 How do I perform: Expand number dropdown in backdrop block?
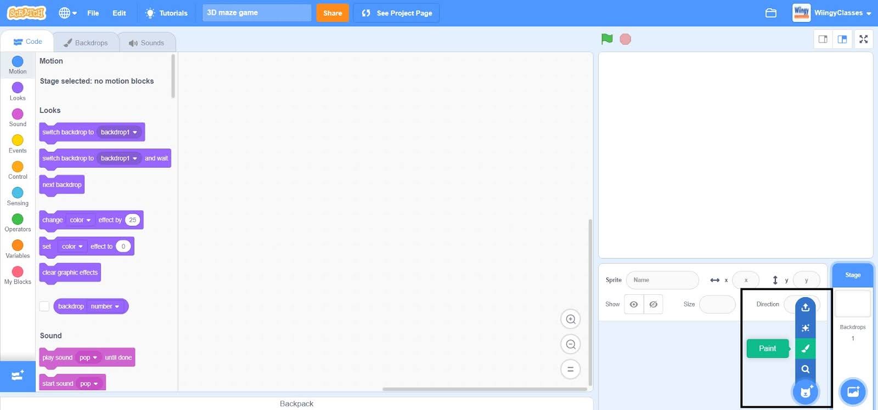(x=105, y=306)
